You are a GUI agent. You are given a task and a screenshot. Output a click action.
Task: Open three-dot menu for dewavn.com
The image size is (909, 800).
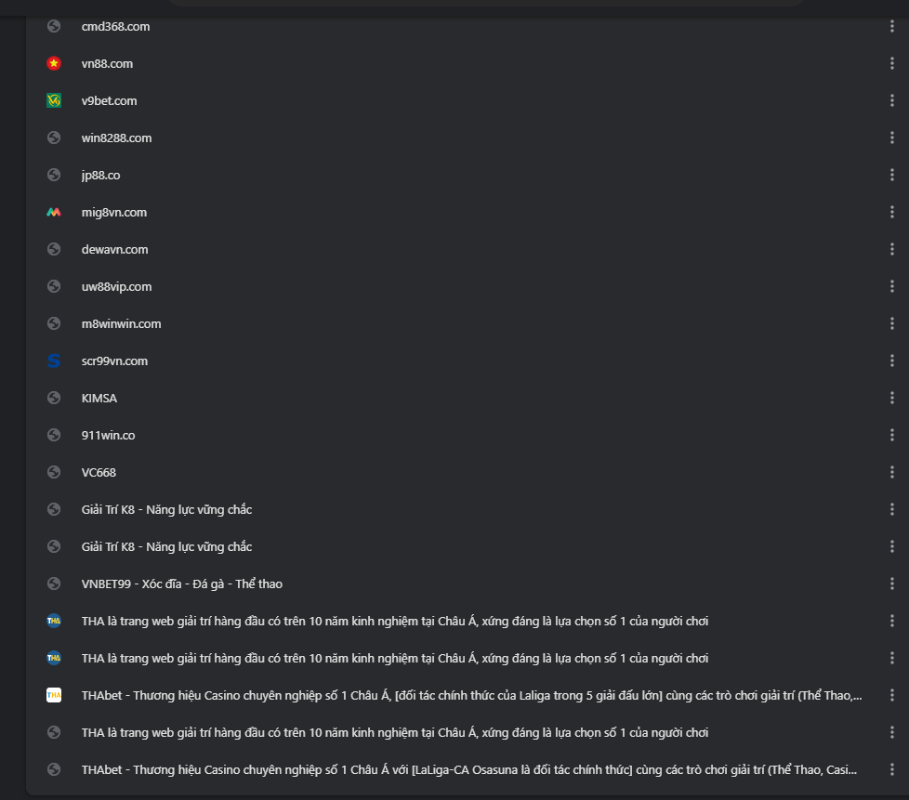coord(891,249)
